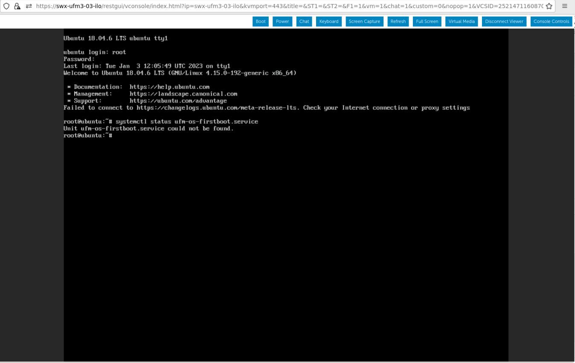Open Power controls on the console toolbar
The image size is (575, 363).
282,21
